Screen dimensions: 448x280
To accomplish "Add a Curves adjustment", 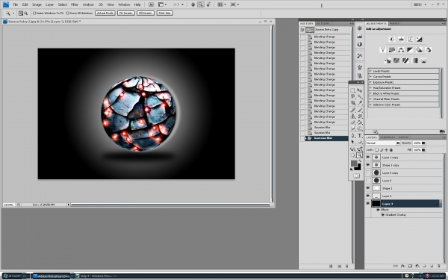I will [410, 39].
